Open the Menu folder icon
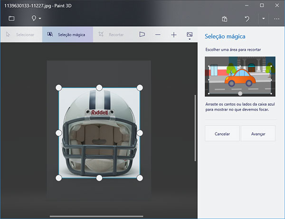 pos(11,18)
